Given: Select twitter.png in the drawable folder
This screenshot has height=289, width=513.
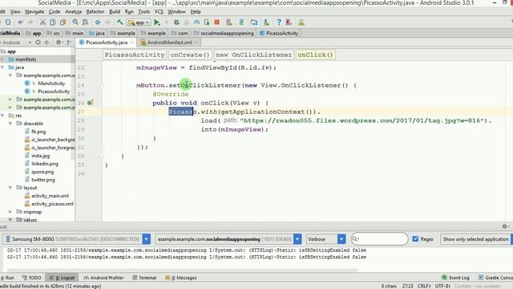Looking at the screenshot, I should point(42,180).
